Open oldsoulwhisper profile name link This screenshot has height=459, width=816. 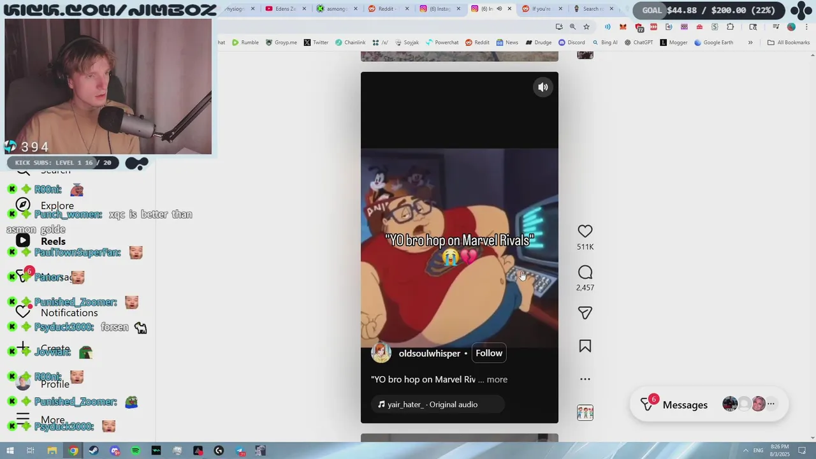click(x=429, y=353)
